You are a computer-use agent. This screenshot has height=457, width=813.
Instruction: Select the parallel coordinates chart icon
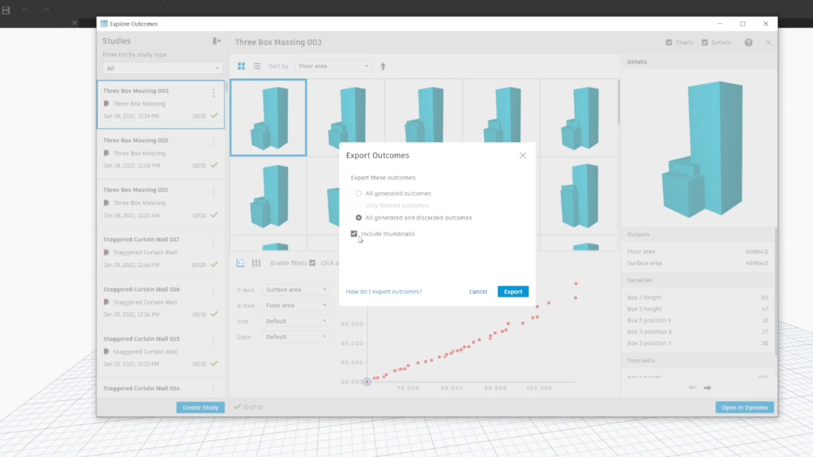[256, 263]
